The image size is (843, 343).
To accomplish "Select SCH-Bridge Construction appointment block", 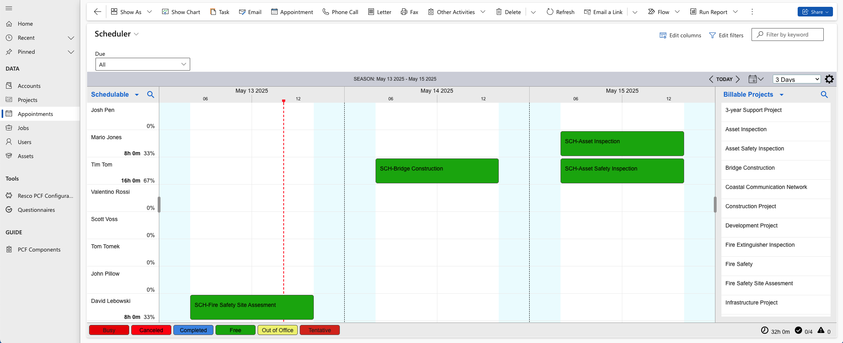I will tap(437, 171).
